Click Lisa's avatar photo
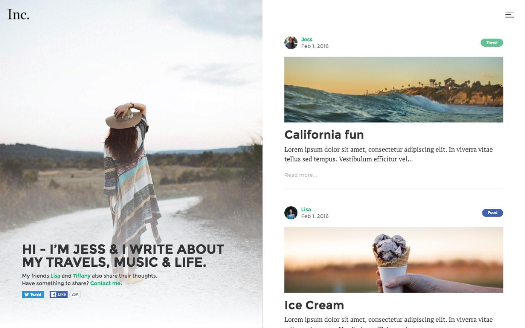This screenshot has height=328, width=525. [291, 213]
